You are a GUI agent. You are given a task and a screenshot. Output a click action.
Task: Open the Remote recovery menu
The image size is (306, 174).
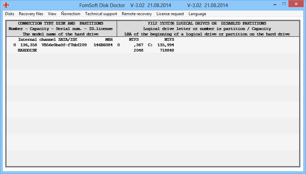click(137, 14)
